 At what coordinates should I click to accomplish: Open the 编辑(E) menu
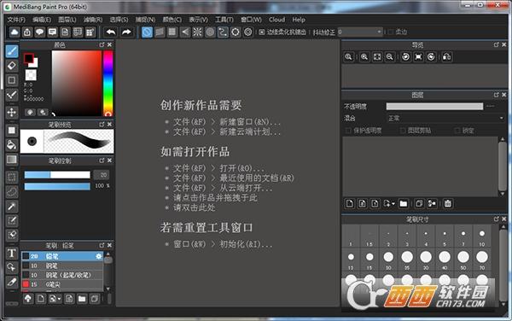(x=42, y=20)
